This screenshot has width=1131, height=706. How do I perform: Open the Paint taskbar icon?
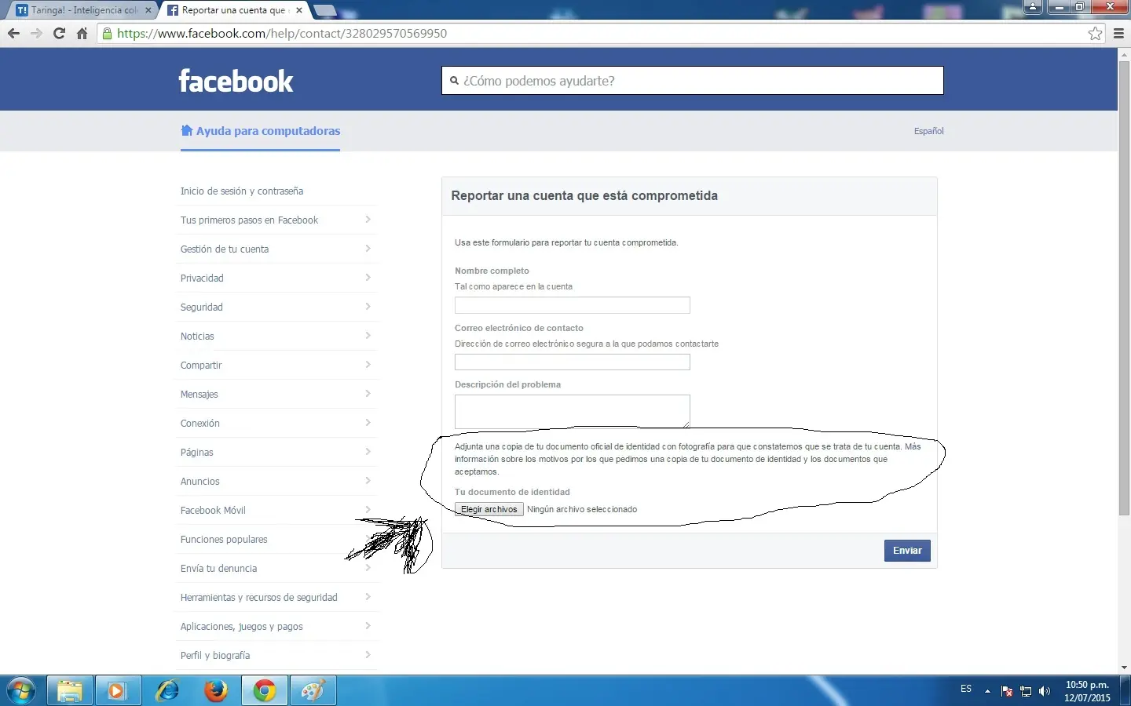313,691
